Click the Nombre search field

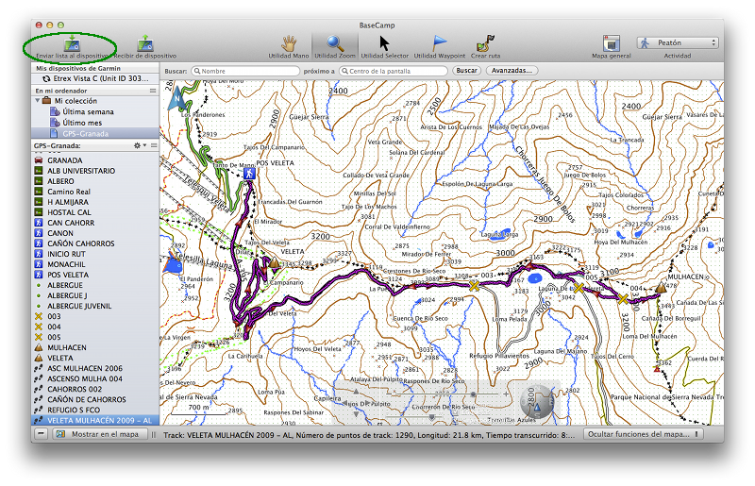pos(245,71)
